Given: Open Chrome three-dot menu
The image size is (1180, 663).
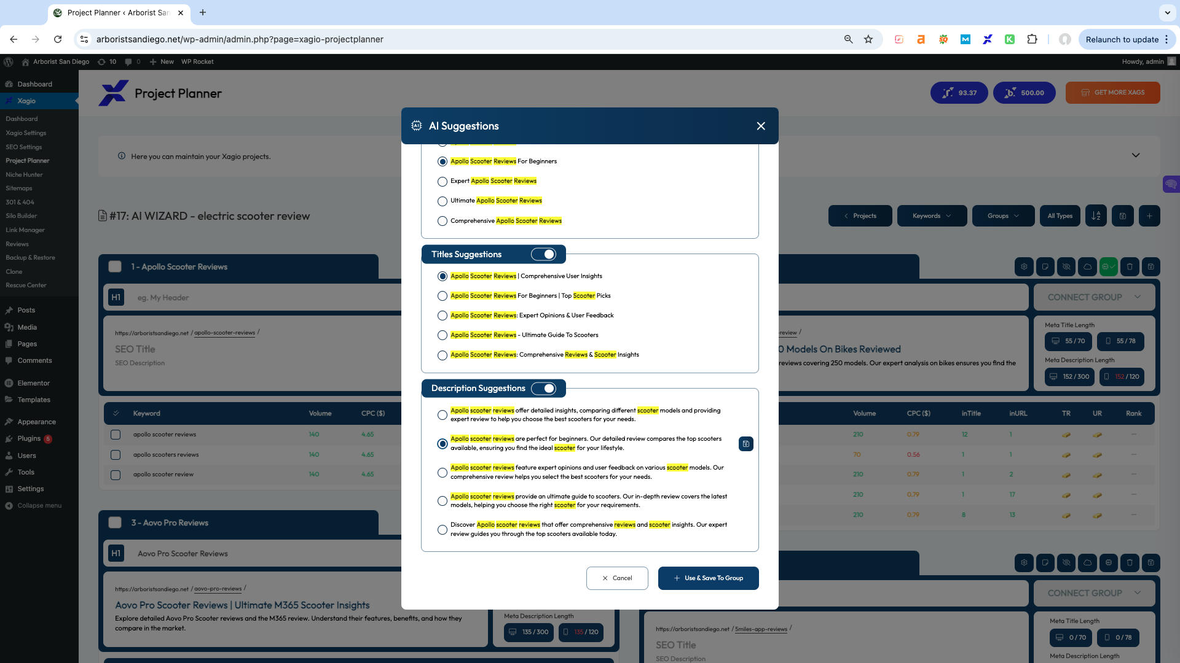Looking at the screenshot, I should pyautogui.click(x=1166, y=39).
